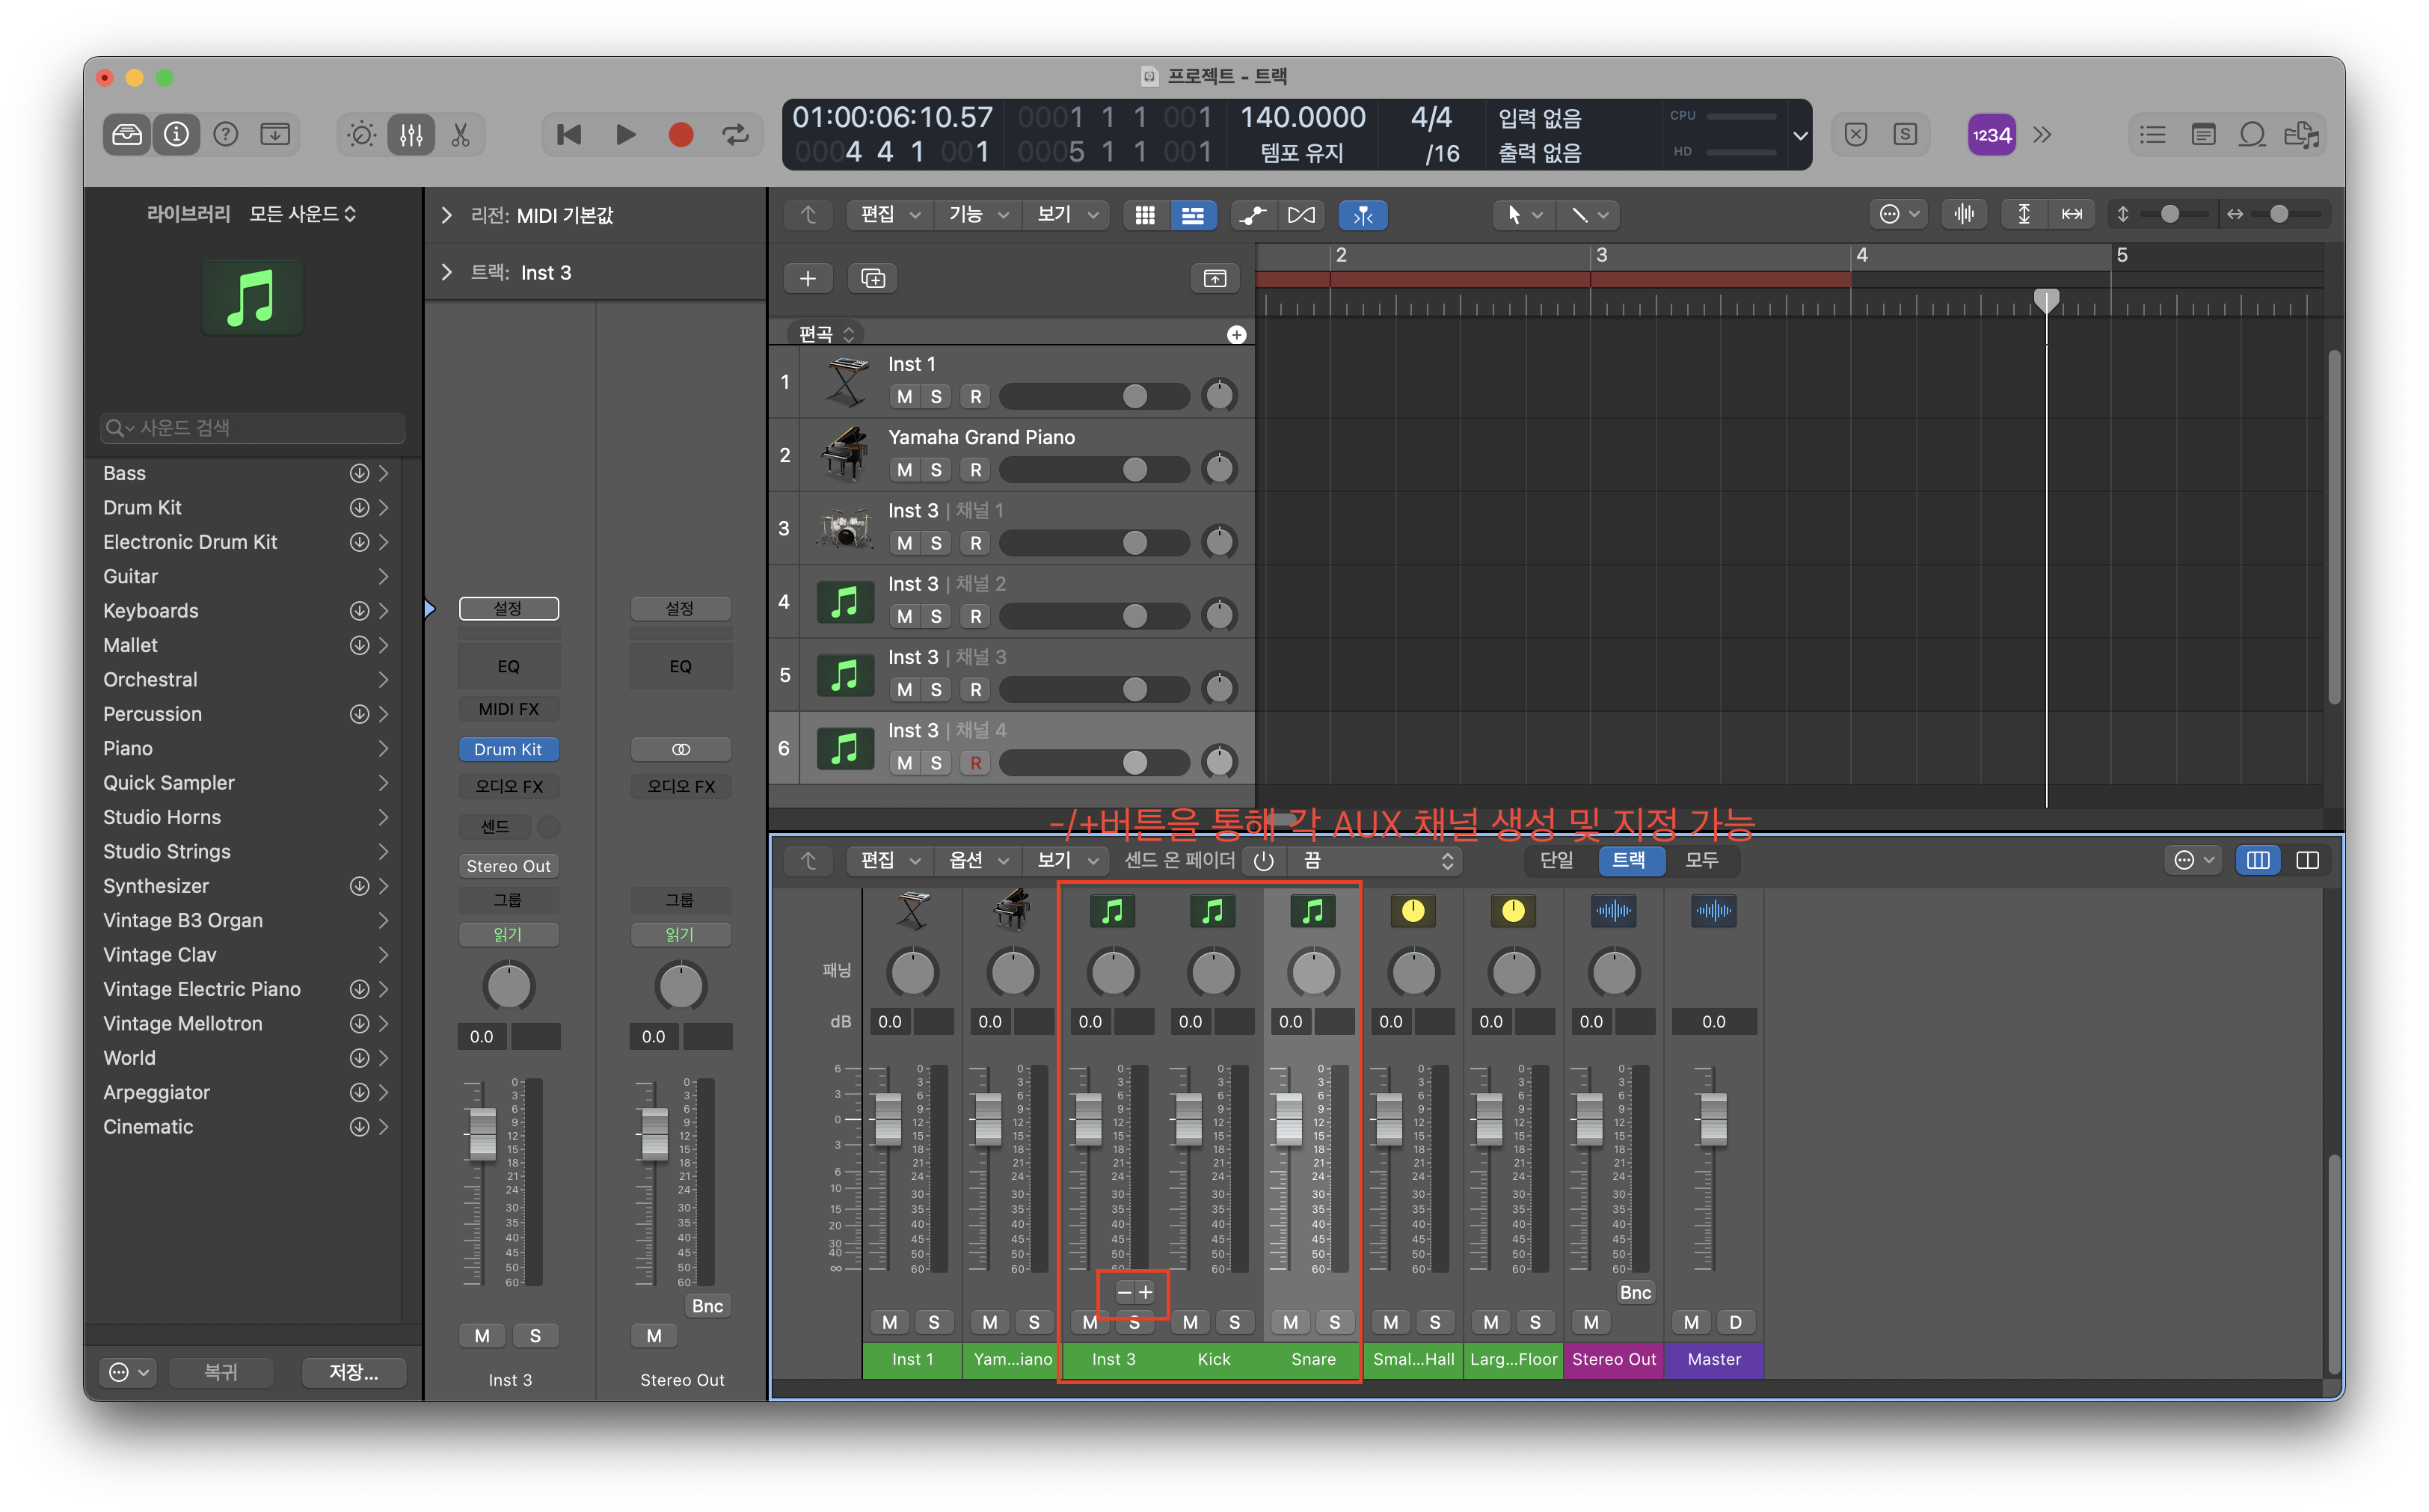Switch mixer view to 모두 tab
Viewport: 2429px width, 1512px height.
1701,860
